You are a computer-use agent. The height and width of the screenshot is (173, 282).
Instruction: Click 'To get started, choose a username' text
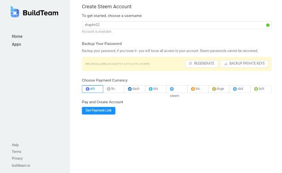pyautogui.click(x=112, y=16)
